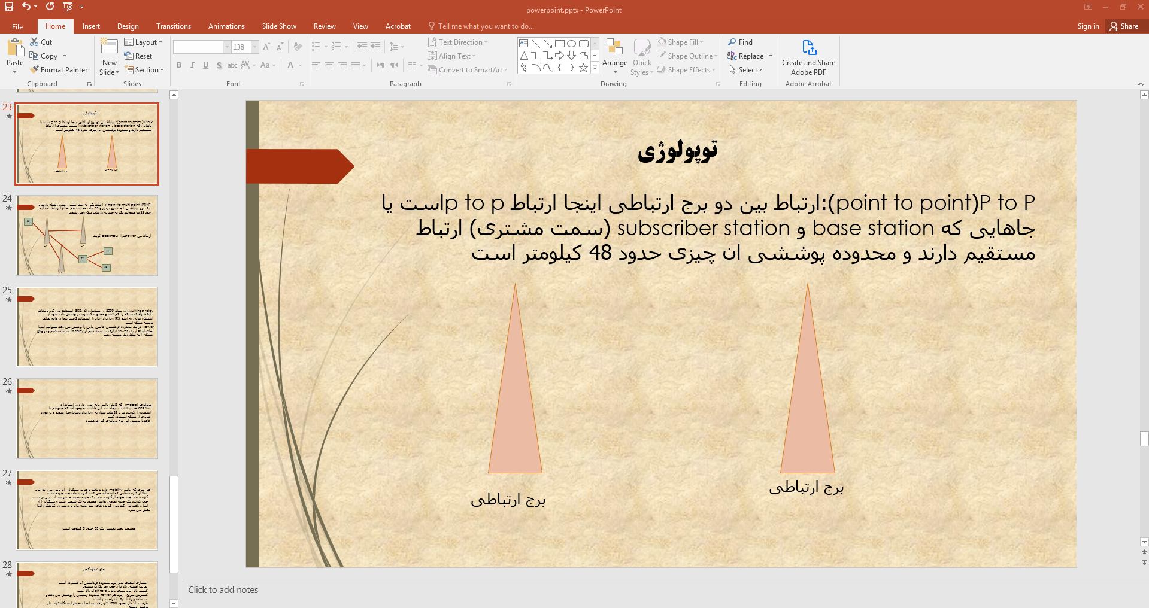Center the text
The image size is (1149, 608).
(329, 65)
